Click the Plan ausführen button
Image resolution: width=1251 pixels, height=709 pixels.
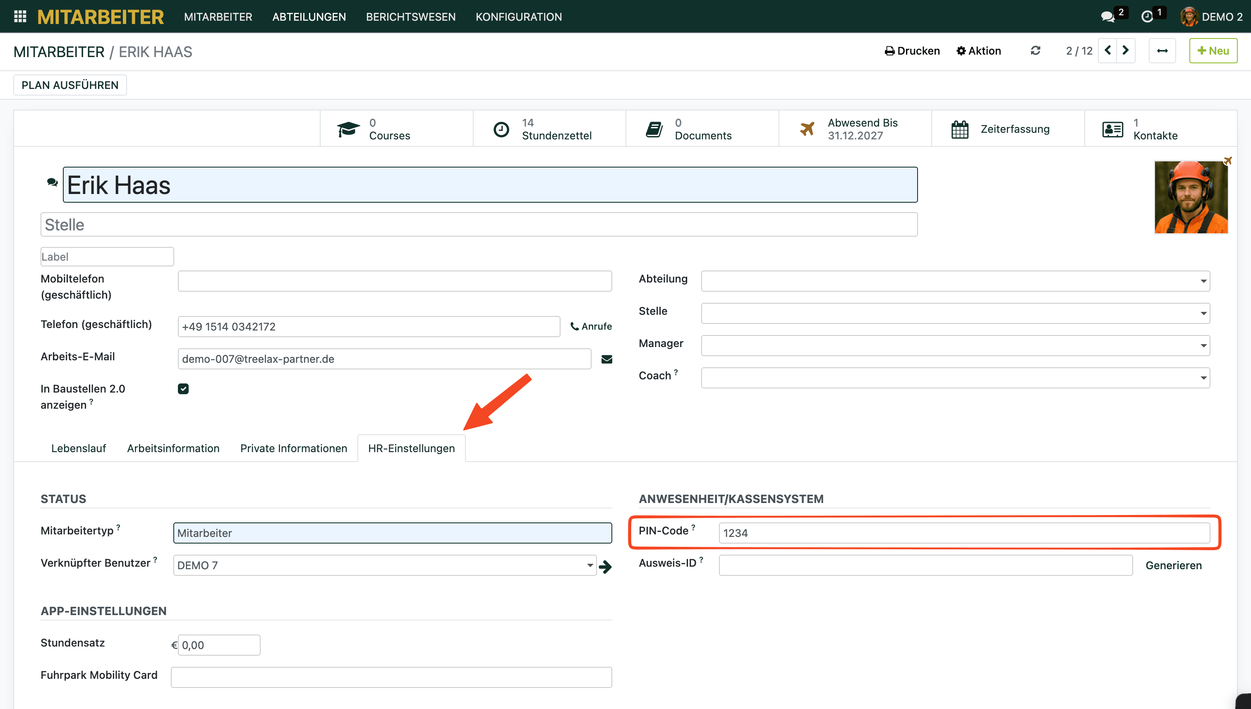(69, 85)
